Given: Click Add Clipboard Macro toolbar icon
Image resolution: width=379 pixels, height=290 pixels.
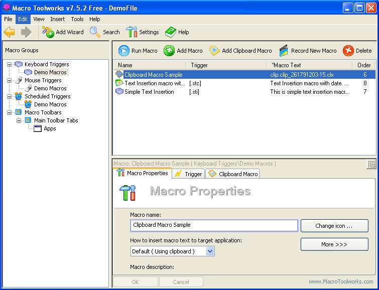Looking at the screenshot, I should coord(214,51).
